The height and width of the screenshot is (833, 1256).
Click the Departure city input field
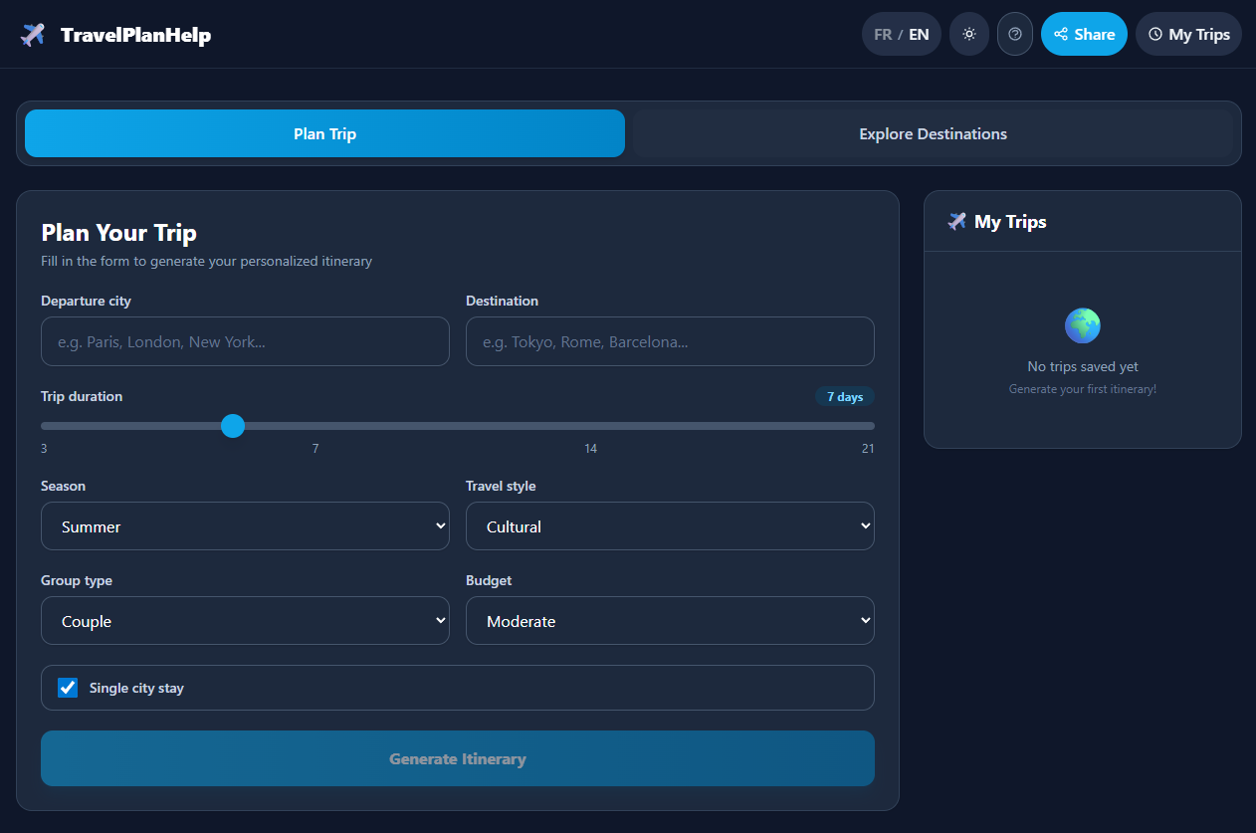245,341
